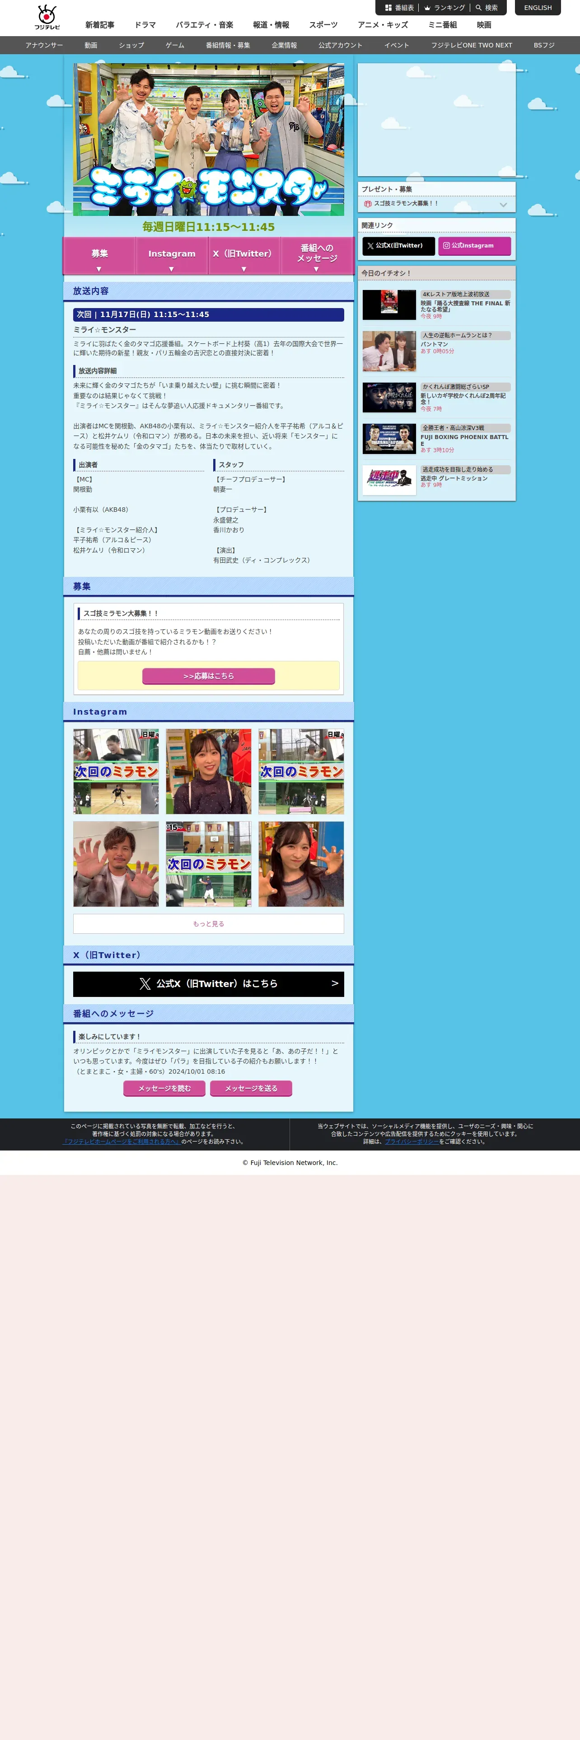
Task: Open 公式Instagram related link button
Action: 474,246
